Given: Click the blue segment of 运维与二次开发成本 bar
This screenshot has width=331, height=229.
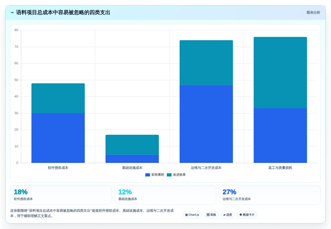Looking at the screenshot, I should pos(206,124).
